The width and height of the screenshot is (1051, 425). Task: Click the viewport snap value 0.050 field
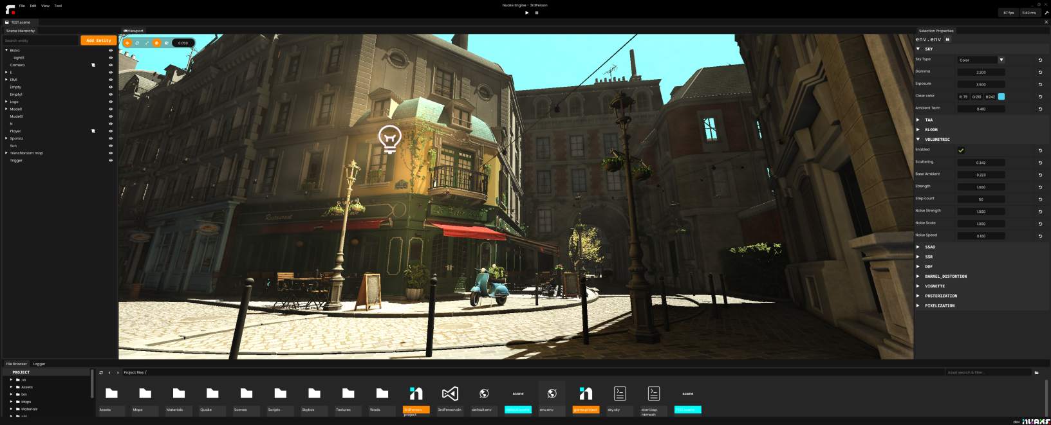click(183, 43)
